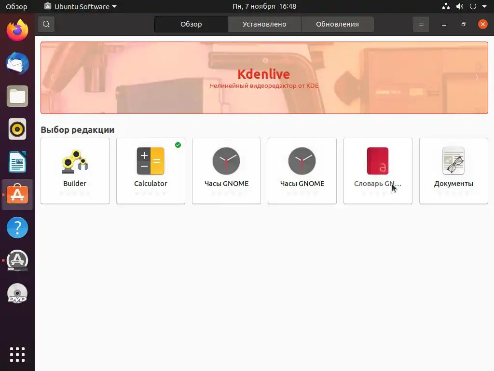Click the Выбор редакции heading
The width and height of the screenshot is (494, 371).
[x=78, y=129]
